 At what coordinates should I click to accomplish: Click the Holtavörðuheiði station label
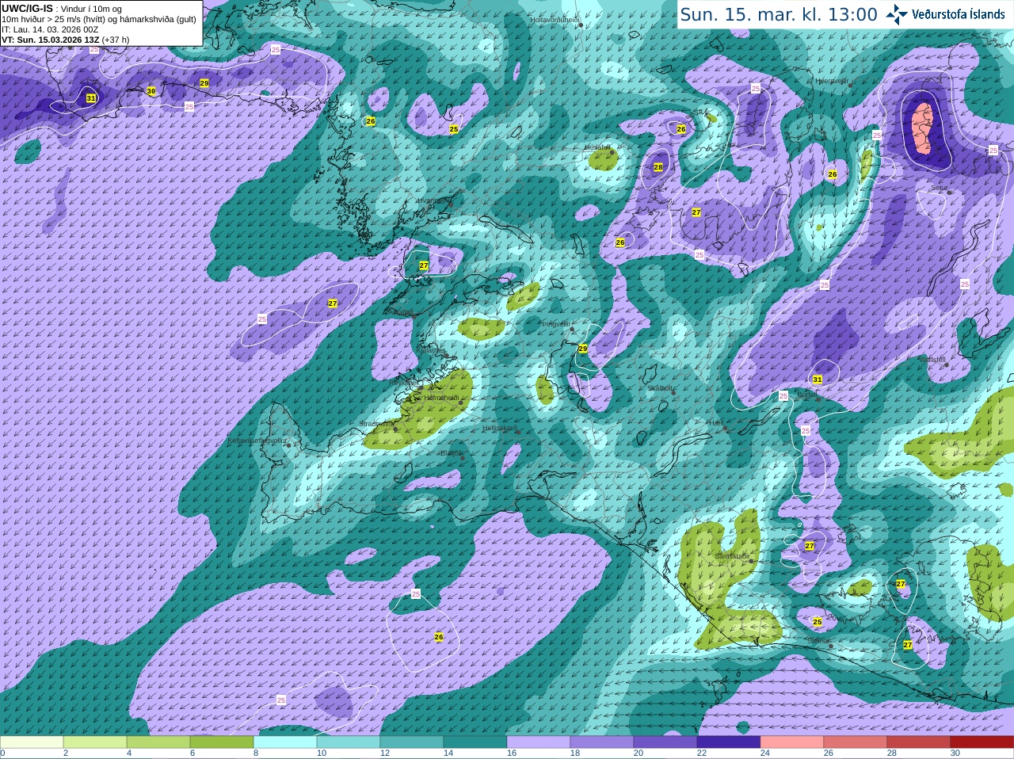[x=555, y=19]
